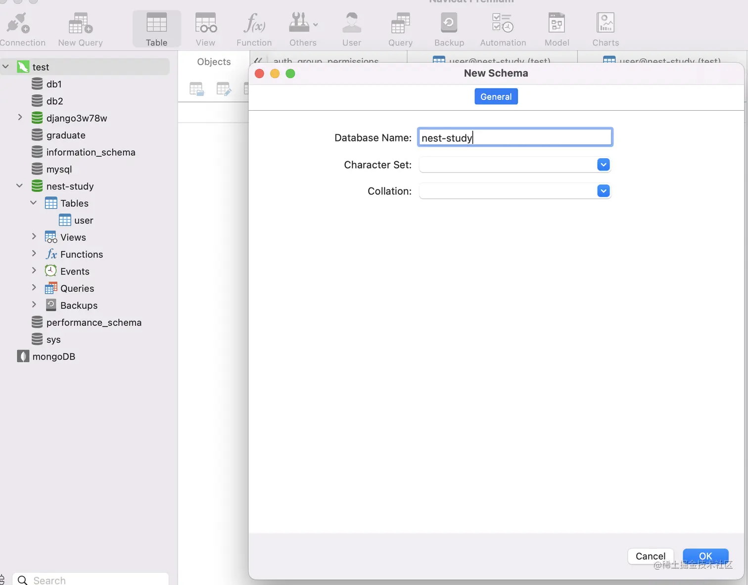Select the General tab in New Schema
The height and width of the screenshot is (585, 748).
point(496,96)
